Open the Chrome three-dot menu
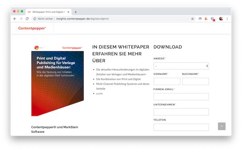 click(227, 19)
